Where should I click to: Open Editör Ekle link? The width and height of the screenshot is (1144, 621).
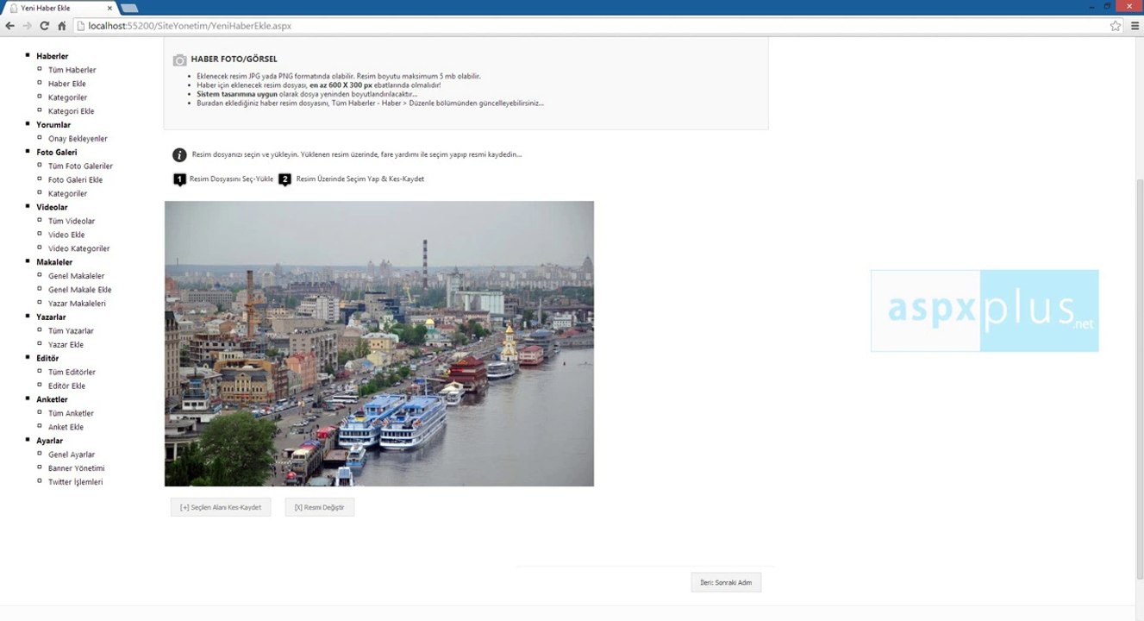pos(66,386)
